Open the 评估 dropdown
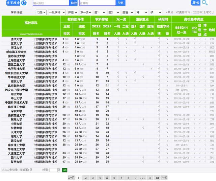 point(73,13)
